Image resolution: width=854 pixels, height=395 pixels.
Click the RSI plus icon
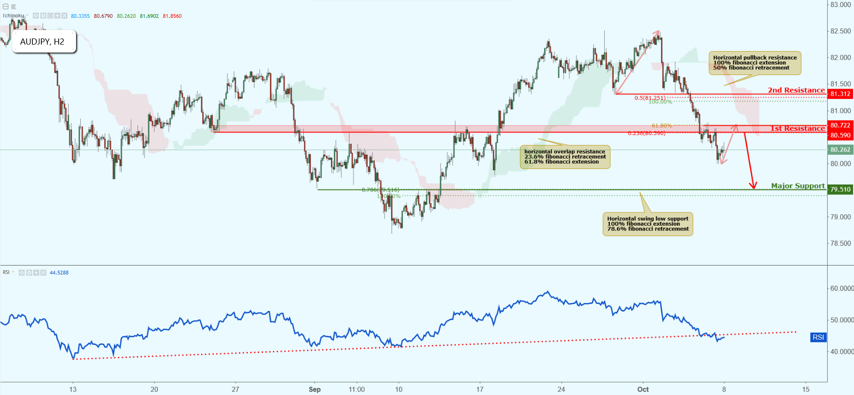coord(36,273)
